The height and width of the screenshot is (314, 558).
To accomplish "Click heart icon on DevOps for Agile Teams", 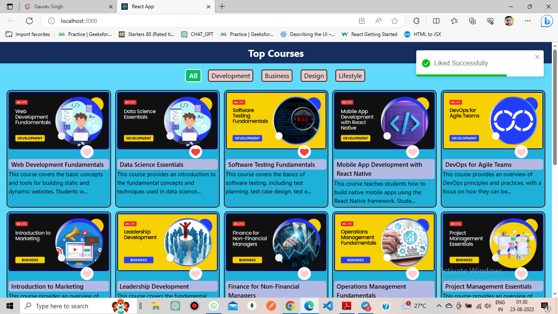I will (521, 152).
